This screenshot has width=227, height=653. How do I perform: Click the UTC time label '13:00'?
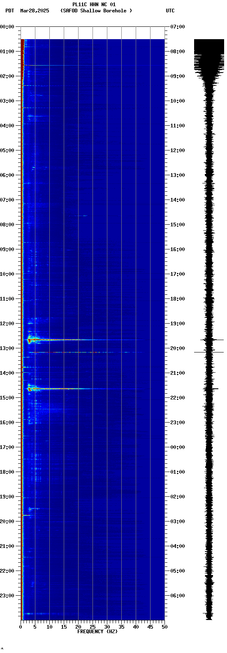178,175
